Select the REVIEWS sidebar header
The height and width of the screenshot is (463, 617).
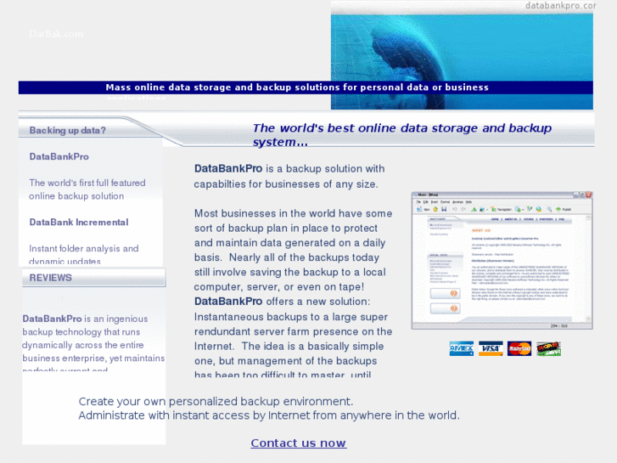50,278
